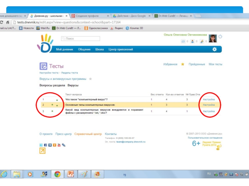Open the LiveJournal pencil icon in the footer
This screenshot has width=249, height=186.
tap(64, 145)
